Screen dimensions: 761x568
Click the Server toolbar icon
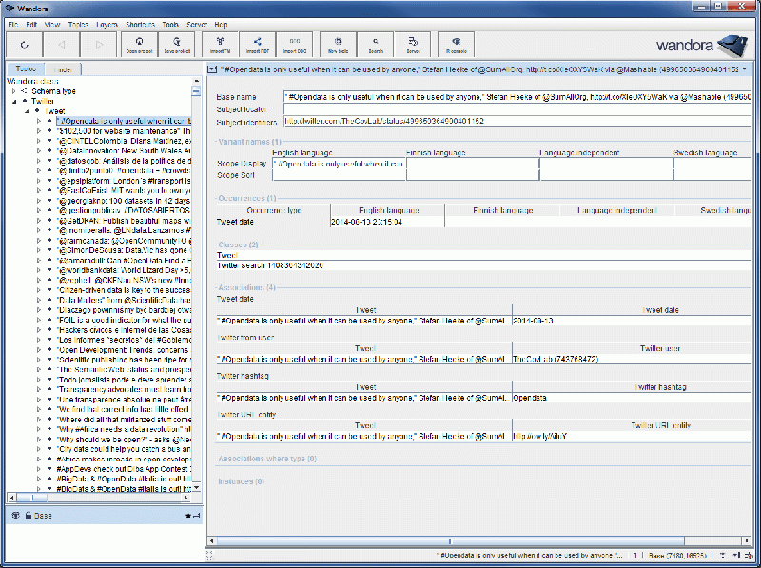coord(413,45)
